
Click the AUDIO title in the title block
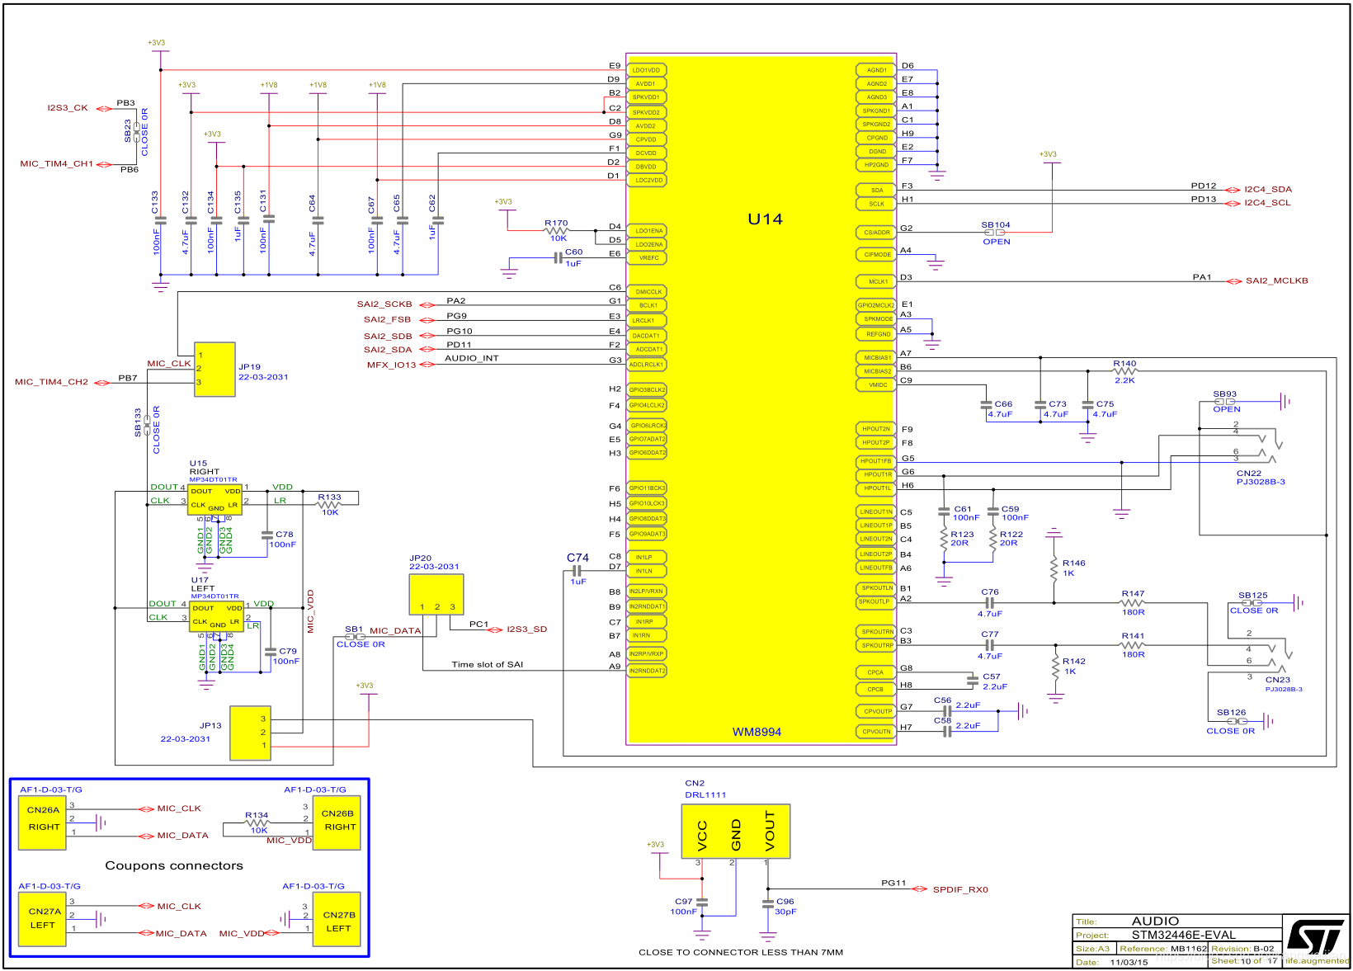click(x=1155, y=921)
